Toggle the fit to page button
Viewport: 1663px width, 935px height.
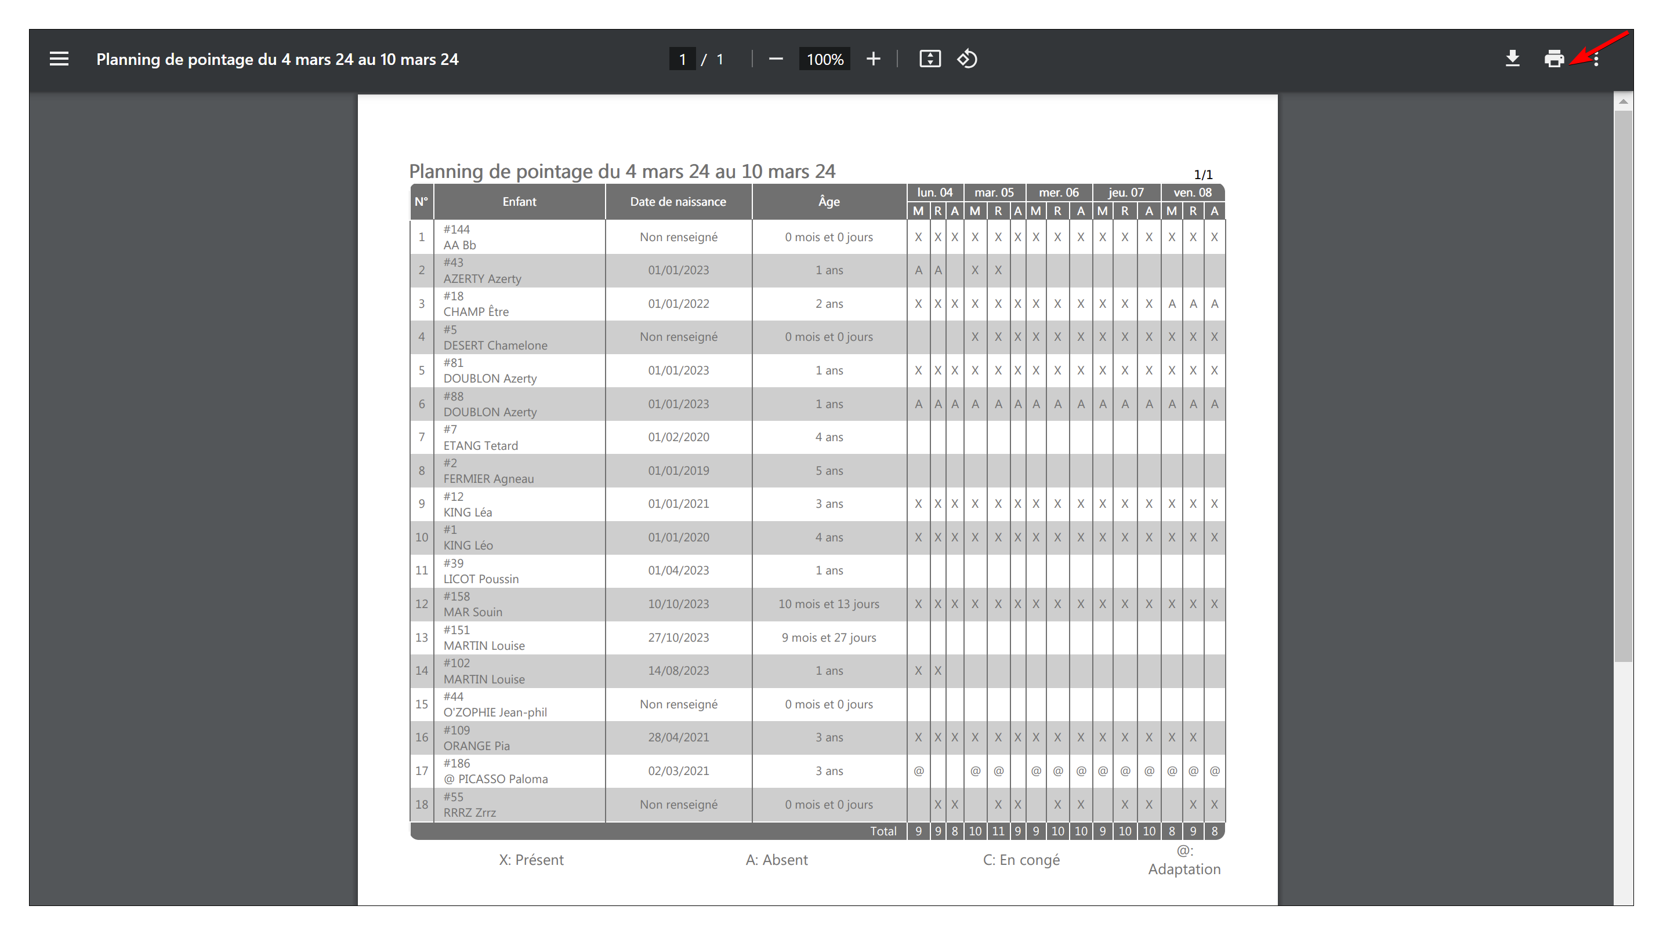click(930, 59)
